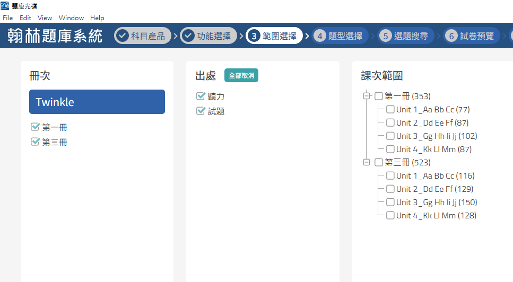The image size is (513, 282).
Task: Check Unit 4_Kk Ll Mm (128)
Action: click(390, 216)
